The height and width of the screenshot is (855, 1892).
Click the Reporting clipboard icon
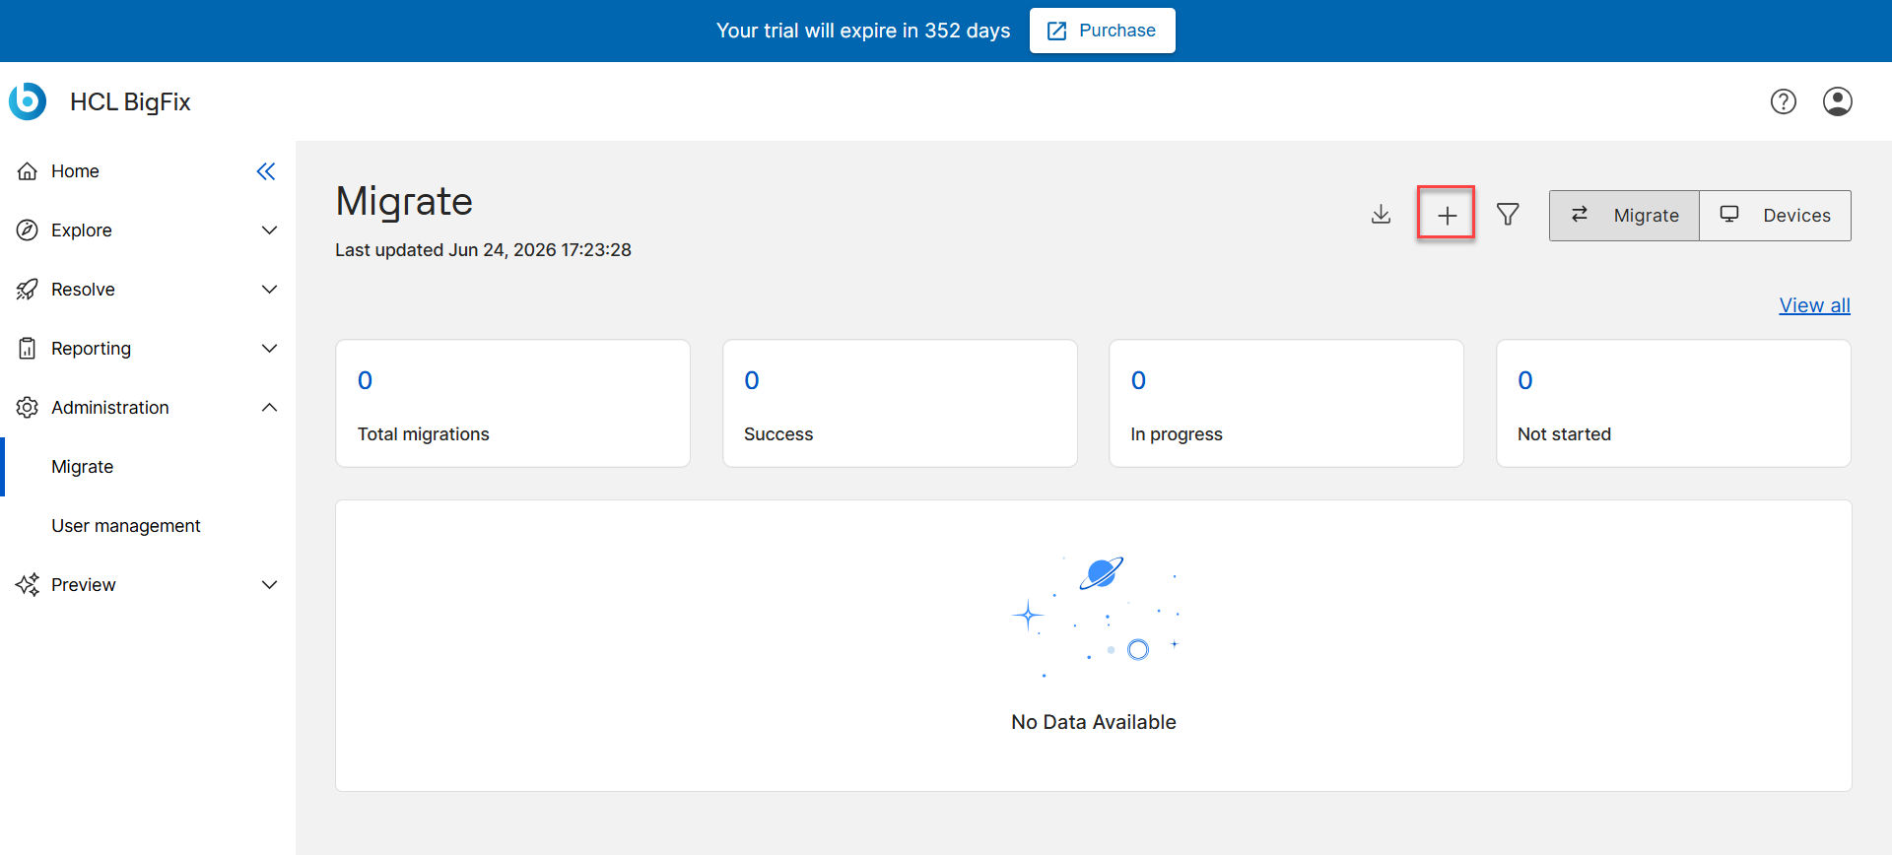pos(28,349)
